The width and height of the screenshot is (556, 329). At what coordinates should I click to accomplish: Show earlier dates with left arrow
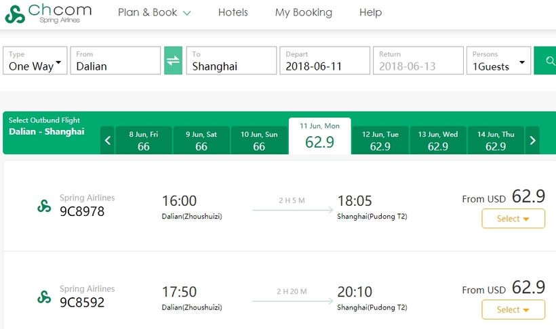pyautogui.click(x=107, y=140)
